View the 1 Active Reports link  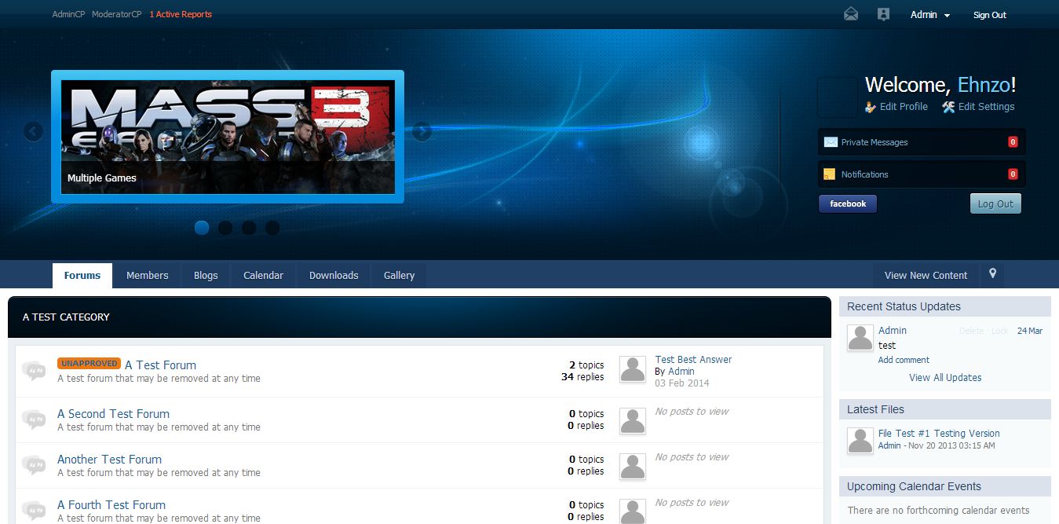click(x=181, y=14)
